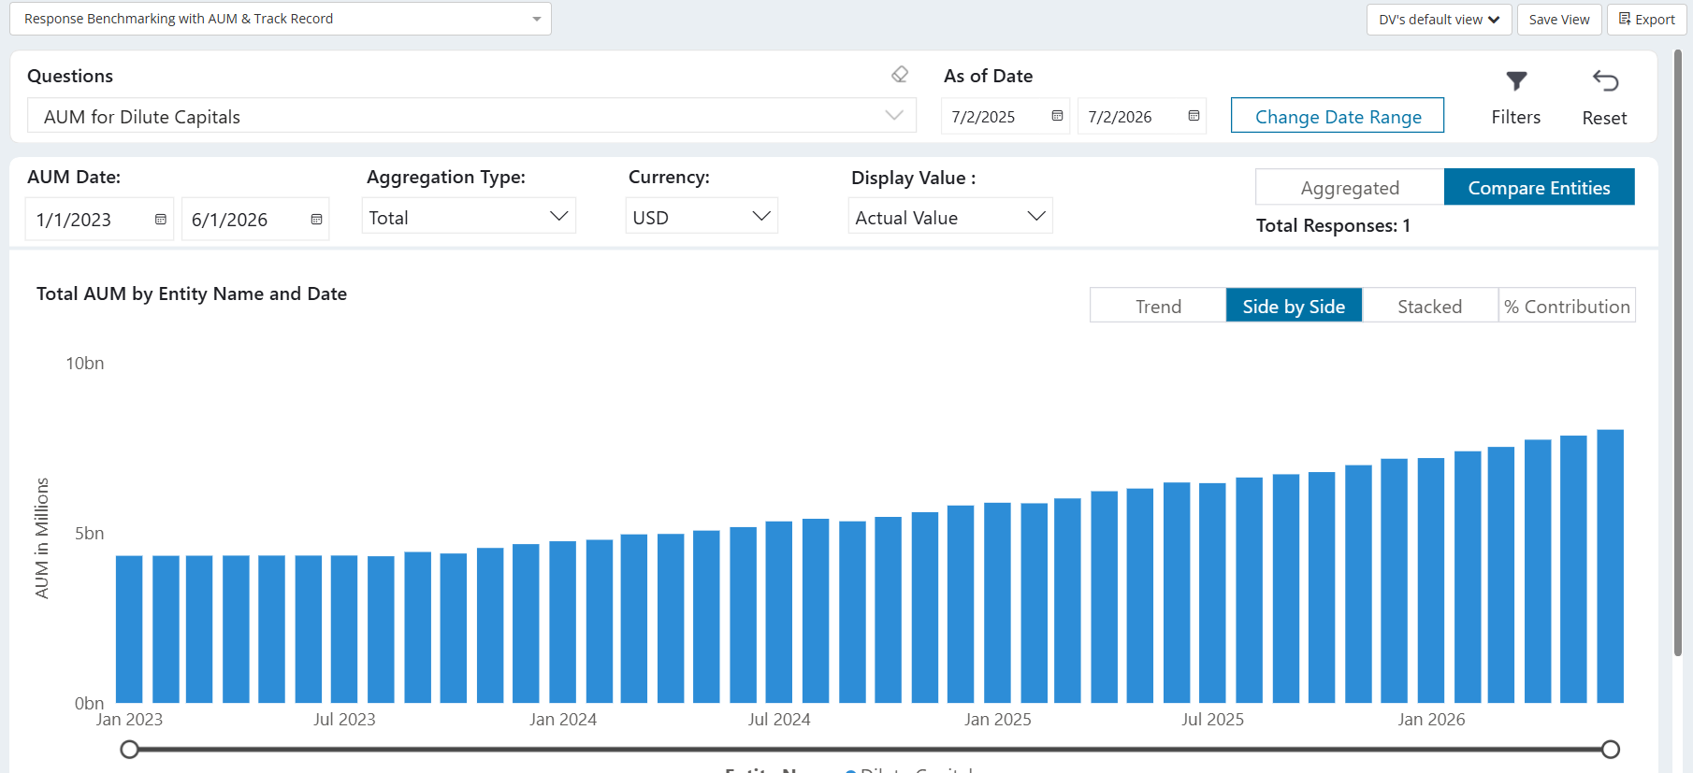The height and width of the screenshot is (773, 1693).
Task: Expand the Aggregation Type Total dropdown
Action: coord(469,217)
